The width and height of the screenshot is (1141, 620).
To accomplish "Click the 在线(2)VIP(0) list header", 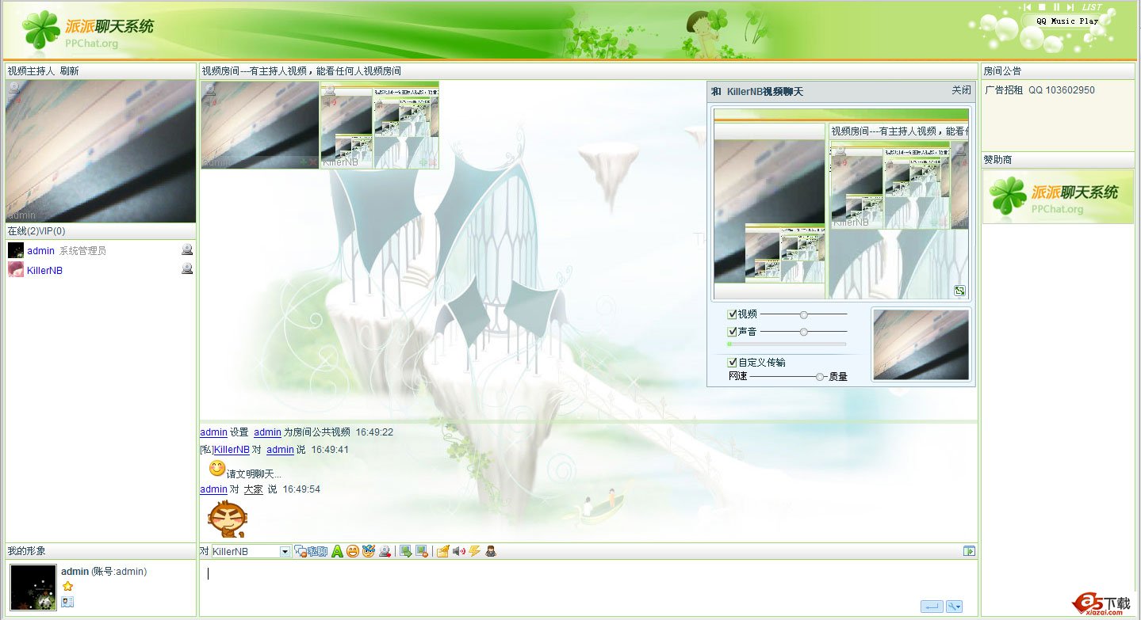I will [x=36, y=231].
